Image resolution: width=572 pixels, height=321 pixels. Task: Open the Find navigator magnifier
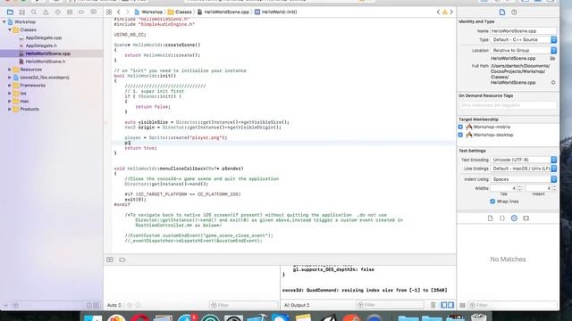pos(34,12)
